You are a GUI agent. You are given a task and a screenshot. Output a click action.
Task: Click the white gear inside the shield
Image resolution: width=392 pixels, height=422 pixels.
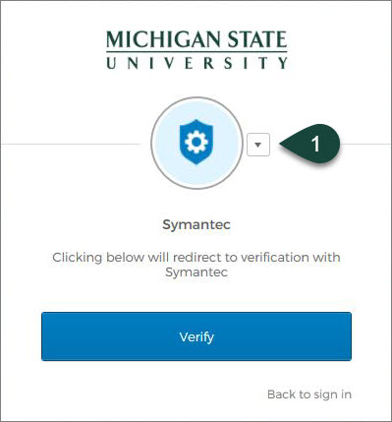click(196, 142)
